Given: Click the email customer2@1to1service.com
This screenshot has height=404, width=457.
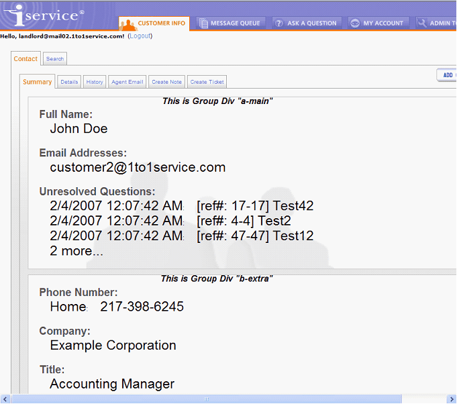Looking at the screenshot, I should (x=138, y=167).
